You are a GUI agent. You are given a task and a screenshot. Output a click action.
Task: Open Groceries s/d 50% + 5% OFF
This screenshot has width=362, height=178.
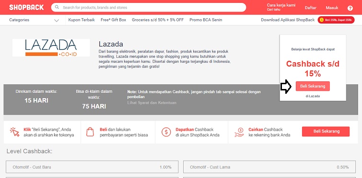point(158,20)
